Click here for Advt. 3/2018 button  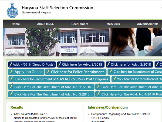tap(81, 65)
